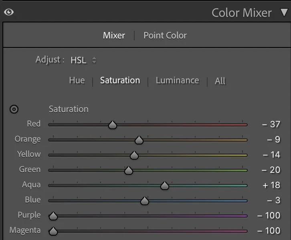Click the Adjust label
This screenshot has width=291, height=240.
tap(50, 60)
